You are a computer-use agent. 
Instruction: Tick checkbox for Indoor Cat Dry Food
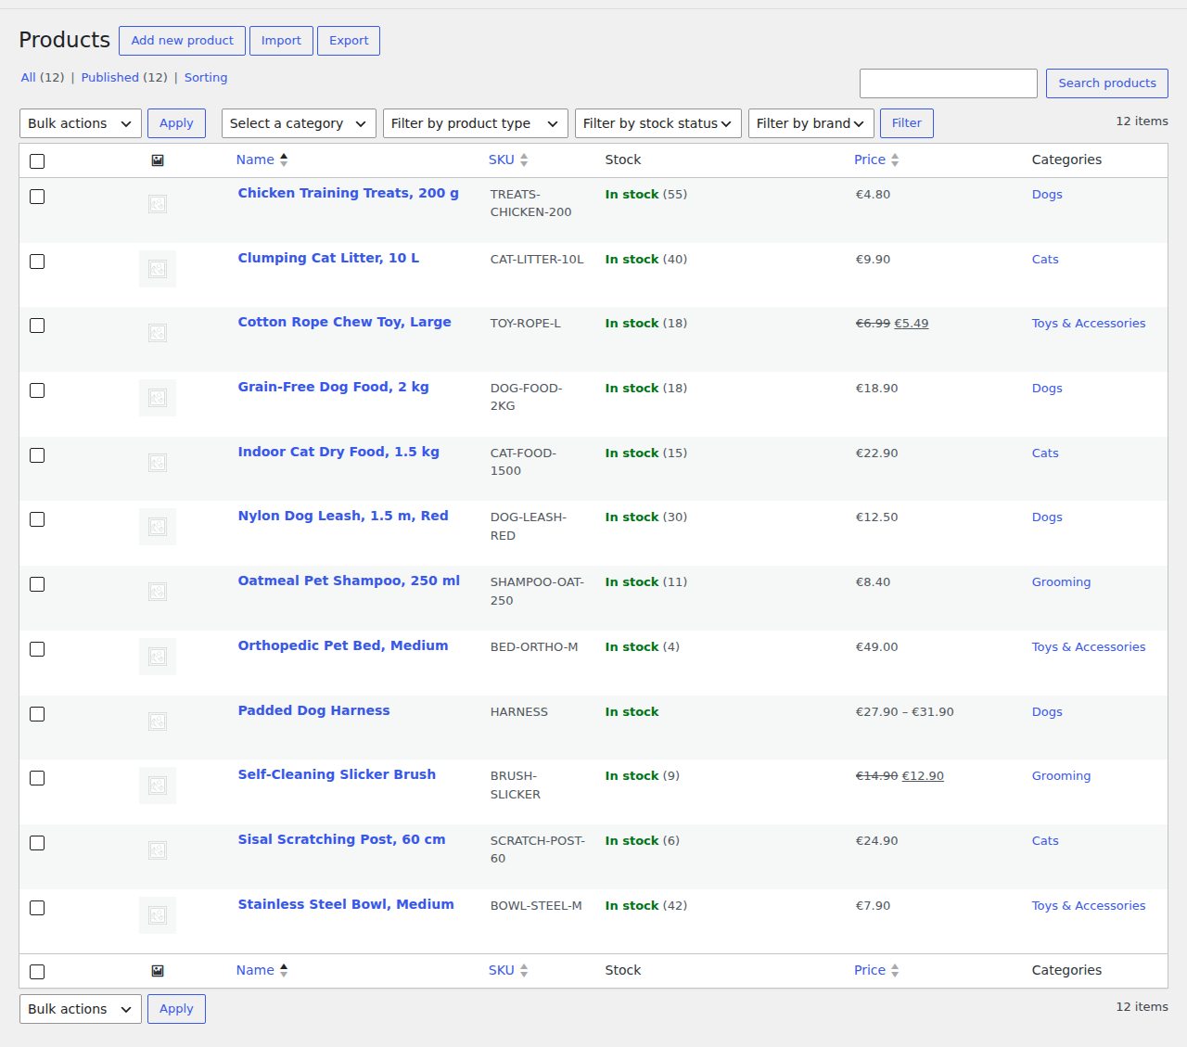pyautogui.click(x=37, y=455)
